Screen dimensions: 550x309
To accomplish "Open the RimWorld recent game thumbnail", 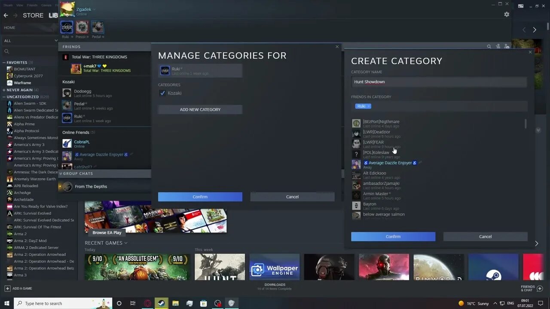I will point(439,267).
